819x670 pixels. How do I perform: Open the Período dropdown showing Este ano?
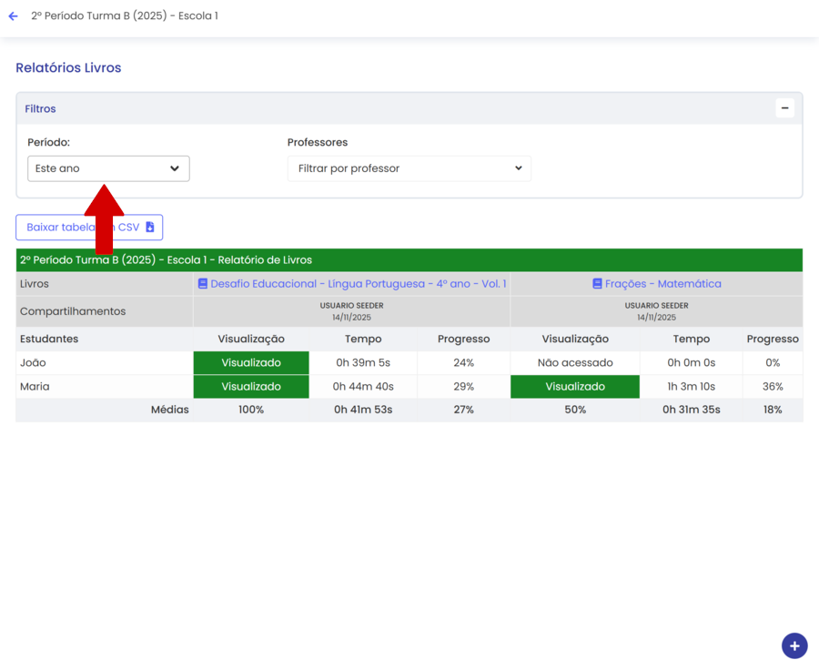107,168
